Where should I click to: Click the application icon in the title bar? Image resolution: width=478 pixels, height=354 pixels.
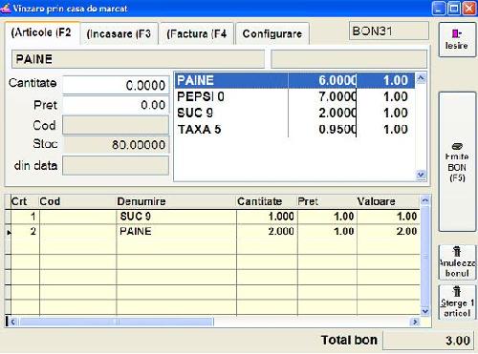6,8
